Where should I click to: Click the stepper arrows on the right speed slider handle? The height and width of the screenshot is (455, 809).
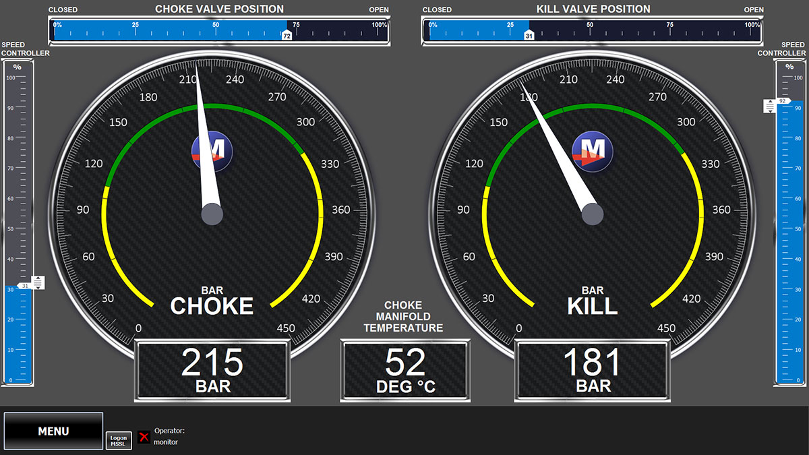[x=769, y=105]
